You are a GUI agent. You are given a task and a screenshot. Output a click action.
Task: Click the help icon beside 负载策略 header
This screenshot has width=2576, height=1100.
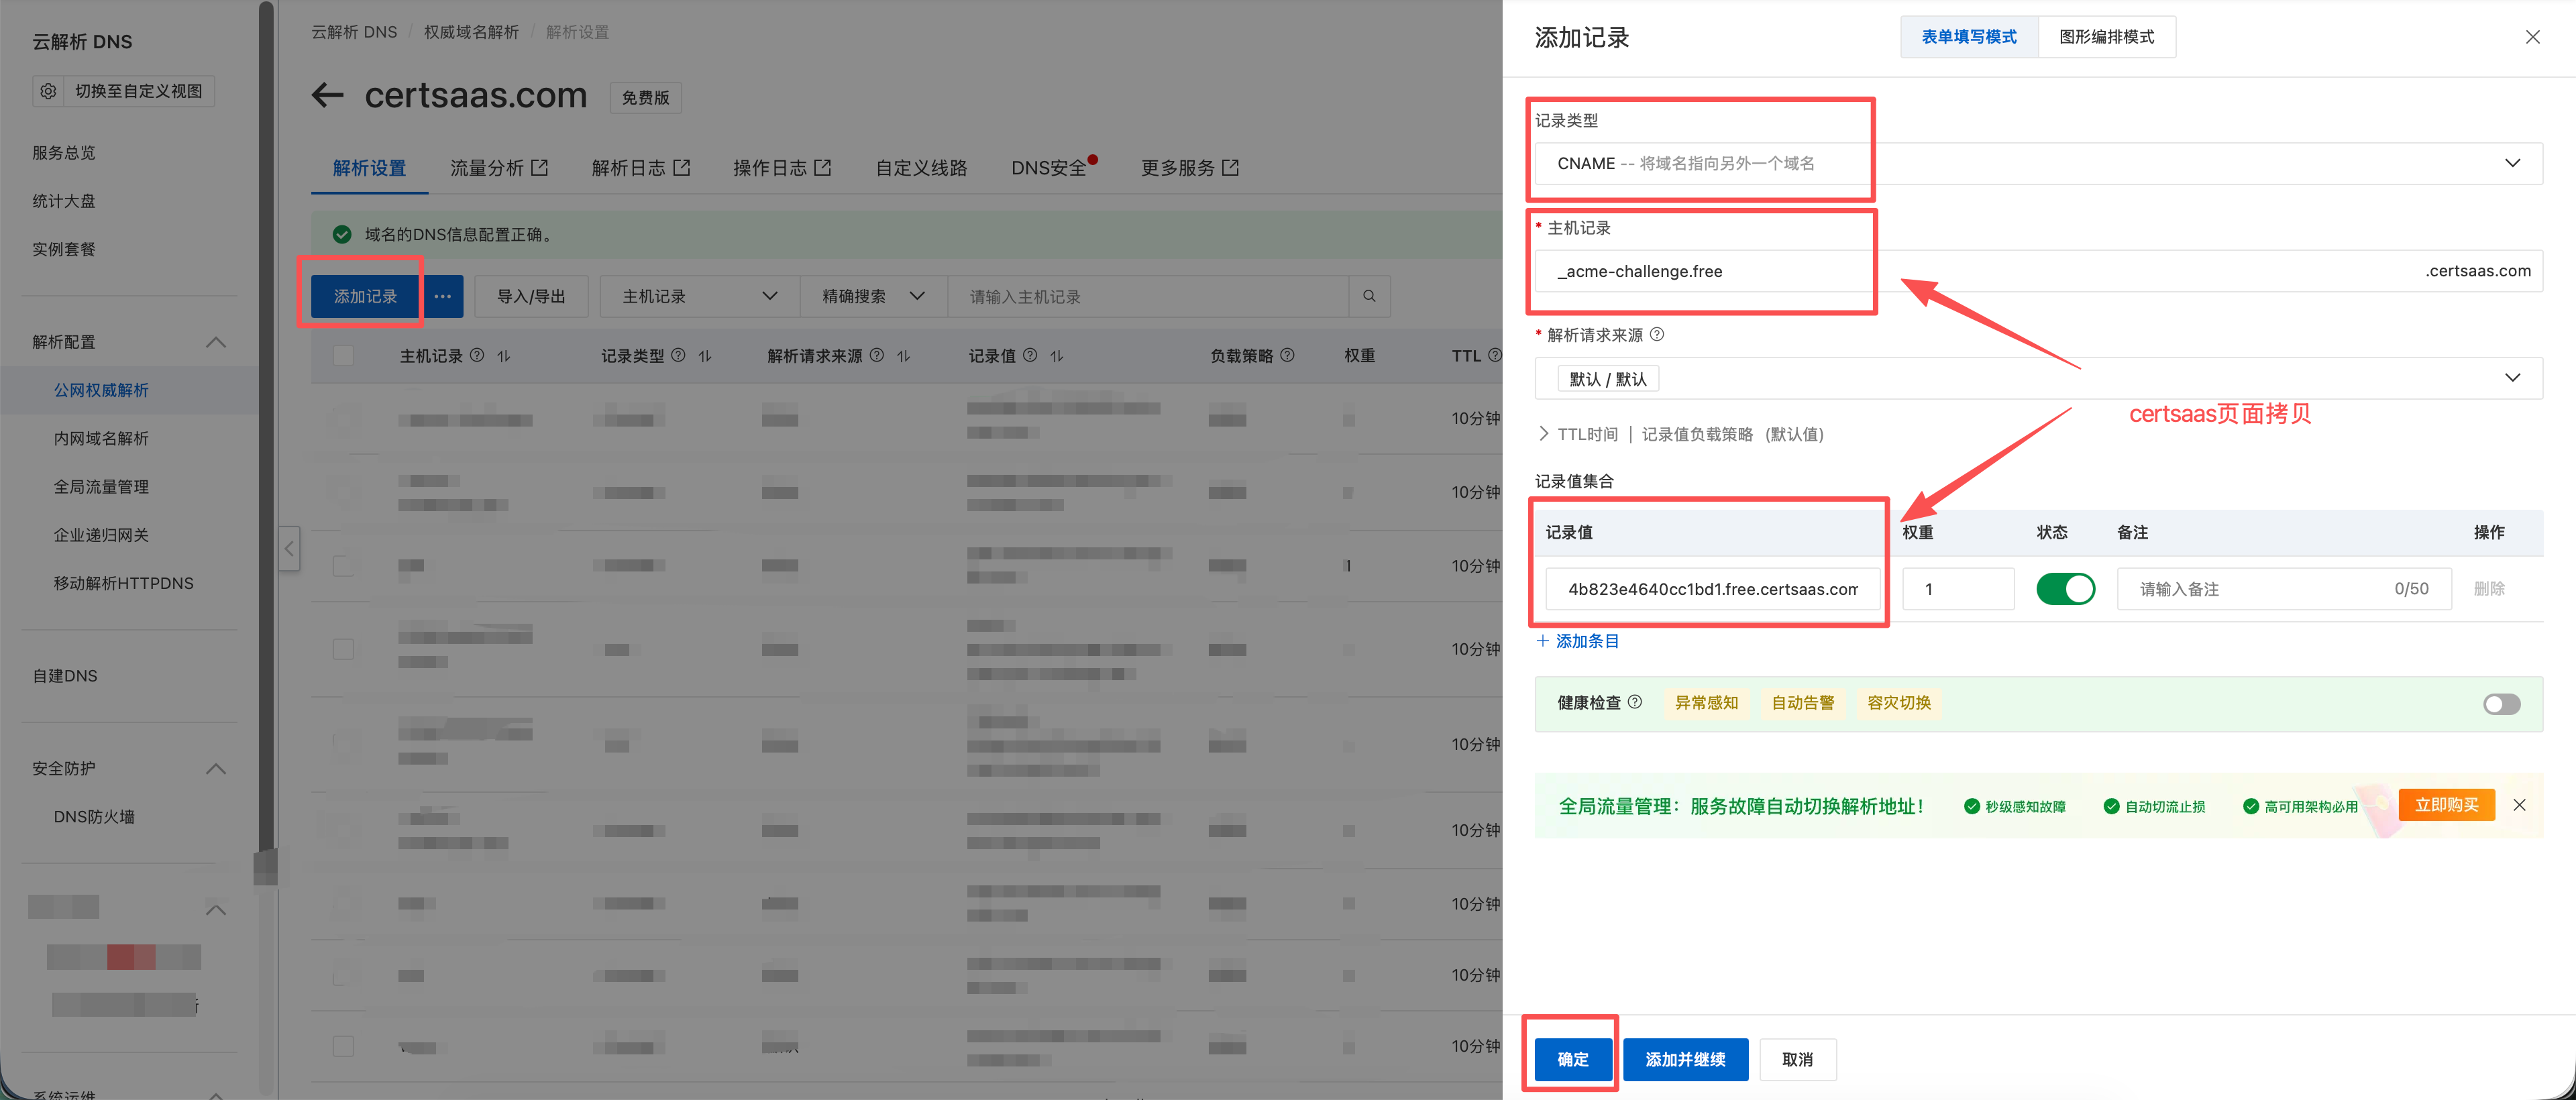coord(1288,355)
